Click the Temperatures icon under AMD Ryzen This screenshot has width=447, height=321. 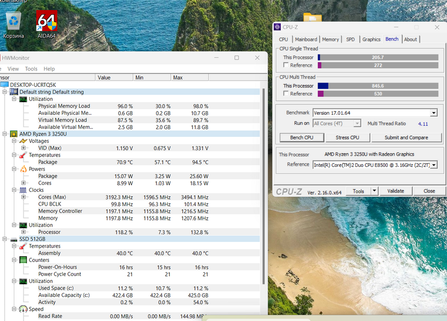[23, 155]
